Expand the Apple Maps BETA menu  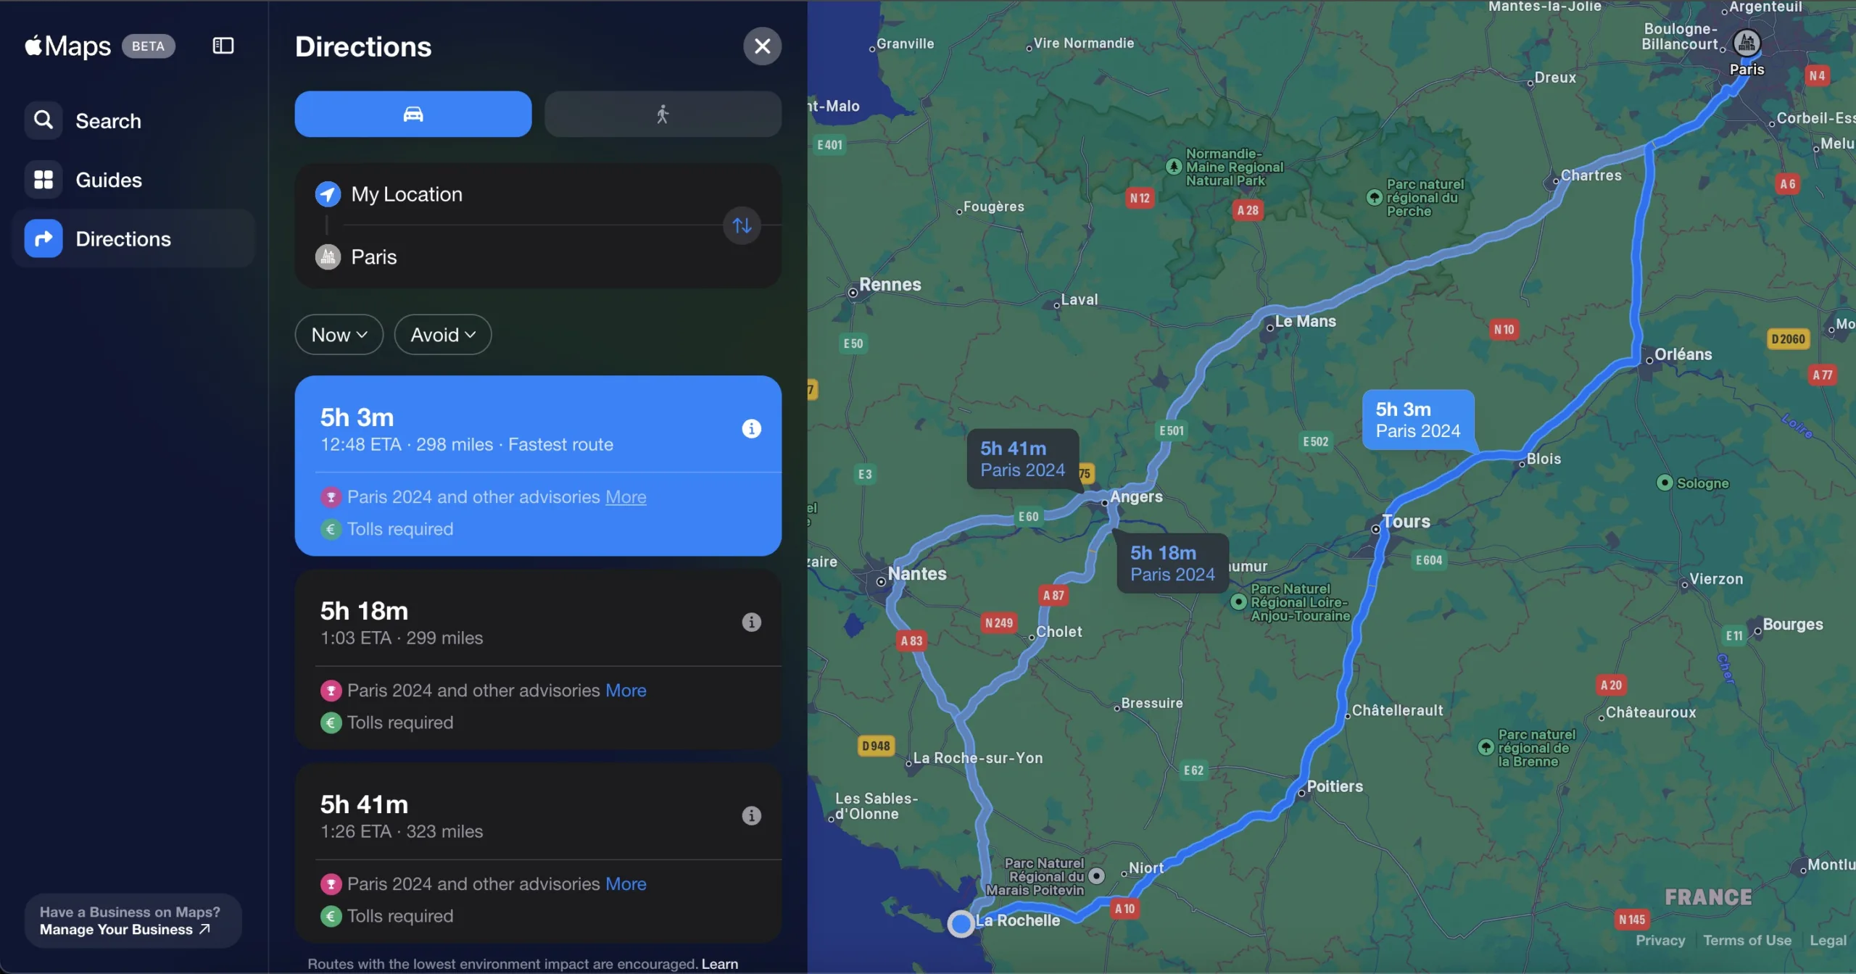pos(223,46)
